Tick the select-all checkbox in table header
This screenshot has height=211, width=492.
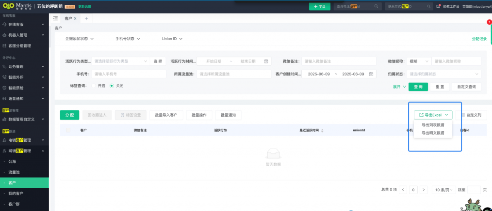[68, 130]
